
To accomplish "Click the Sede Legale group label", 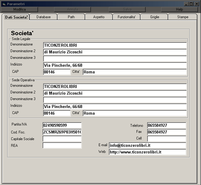I will [21, 39].
